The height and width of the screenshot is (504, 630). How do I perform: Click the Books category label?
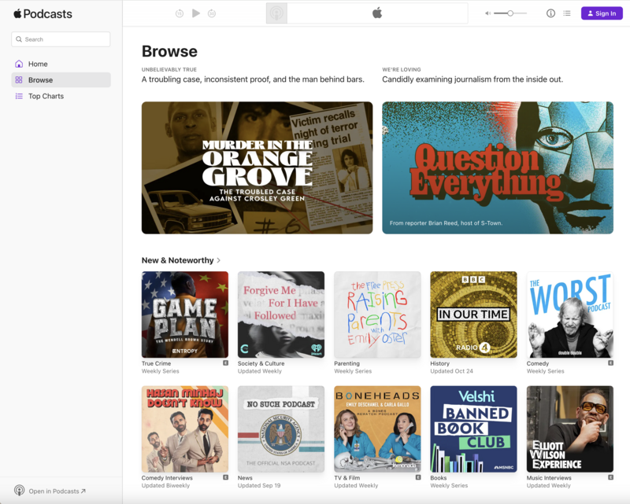point(439,478)
